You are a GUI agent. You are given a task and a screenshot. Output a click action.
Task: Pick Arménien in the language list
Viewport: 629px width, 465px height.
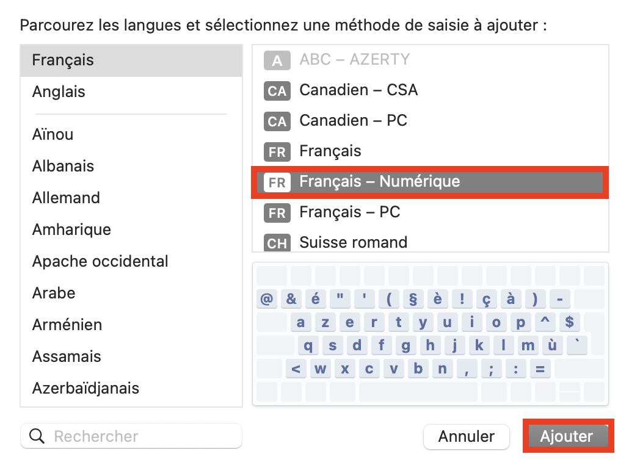tap(67, 325)
